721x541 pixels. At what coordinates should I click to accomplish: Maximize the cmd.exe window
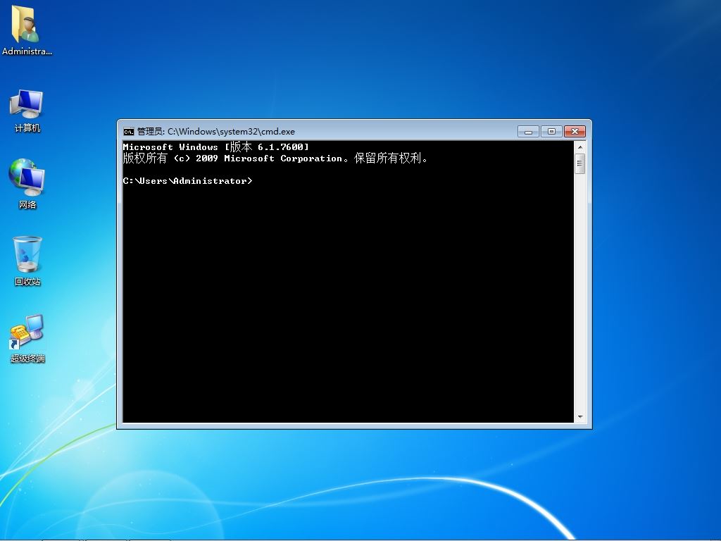tap(551, 132)
